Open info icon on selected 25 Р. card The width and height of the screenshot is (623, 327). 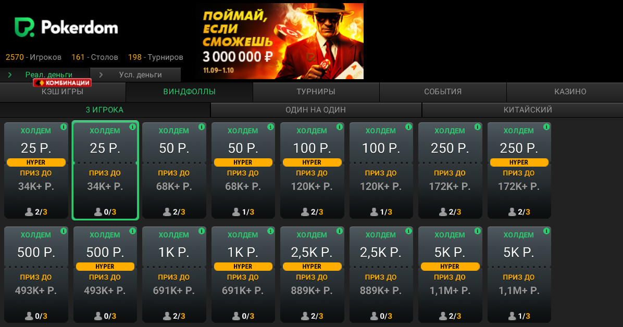pos(133,127)
